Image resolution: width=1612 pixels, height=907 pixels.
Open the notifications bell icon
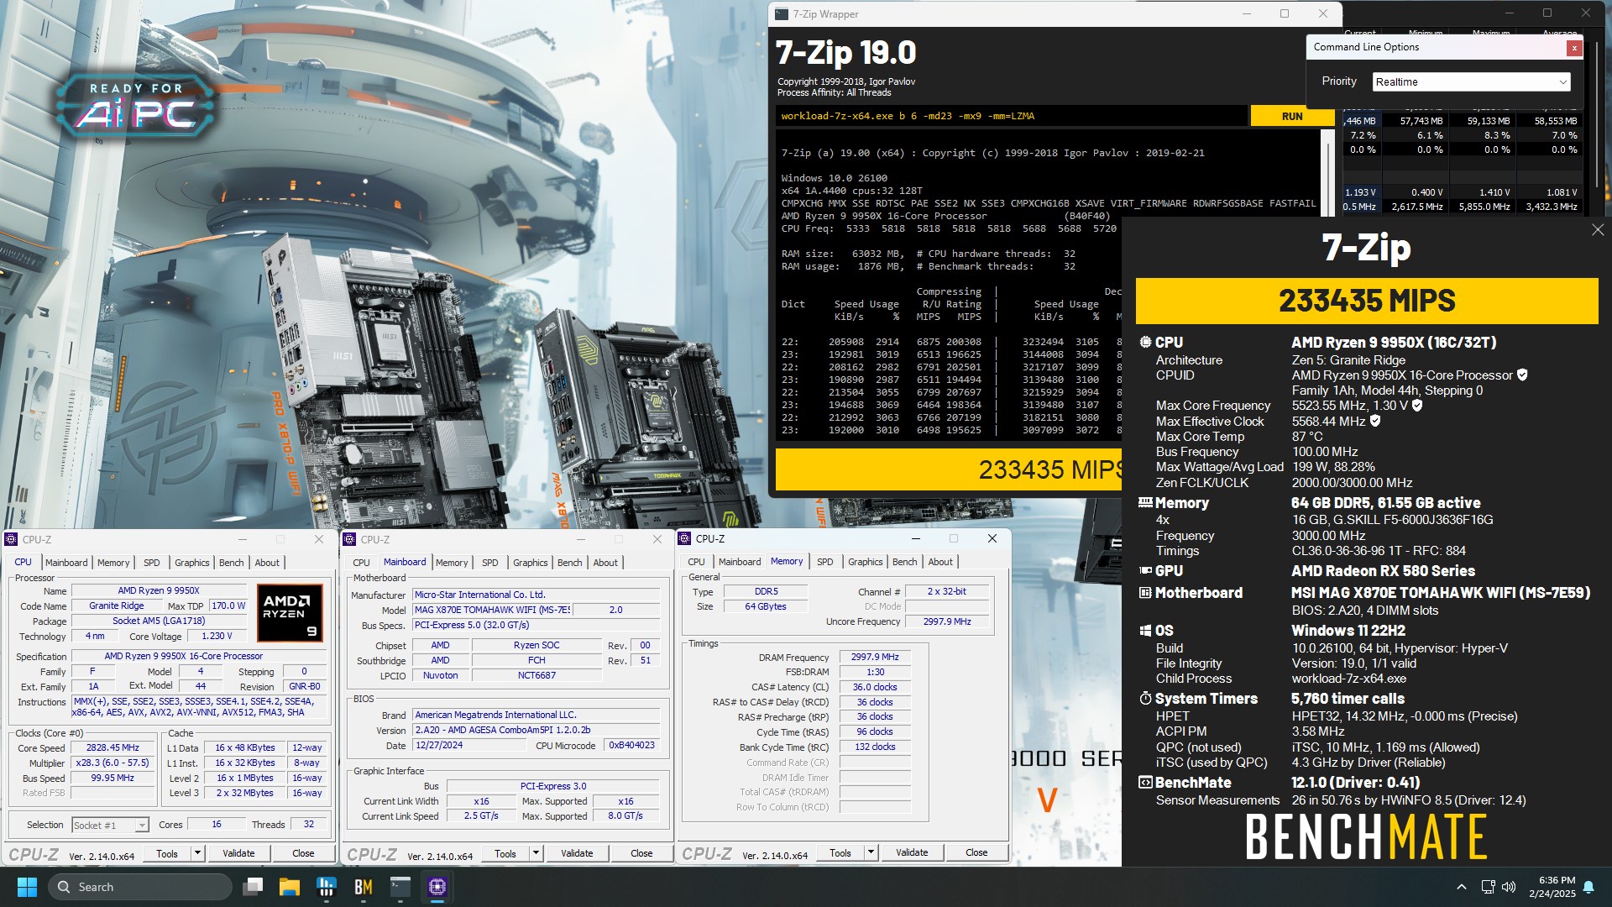tap(1588, 887)
